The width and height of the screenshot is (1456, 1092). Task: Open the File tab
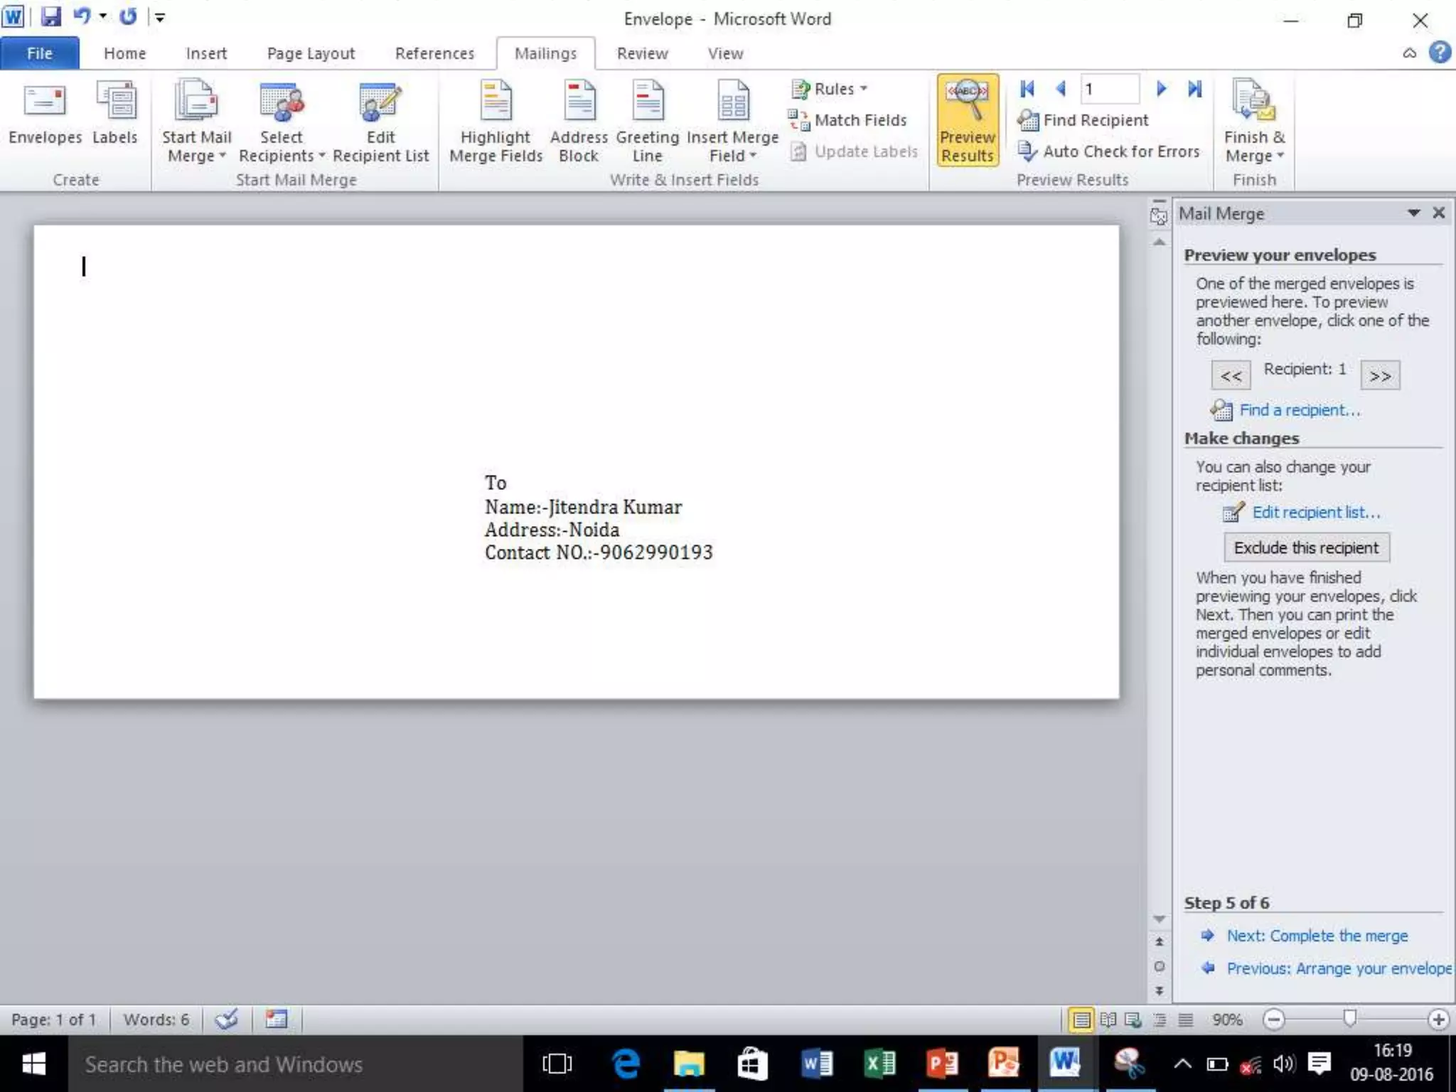click(39, 53)
